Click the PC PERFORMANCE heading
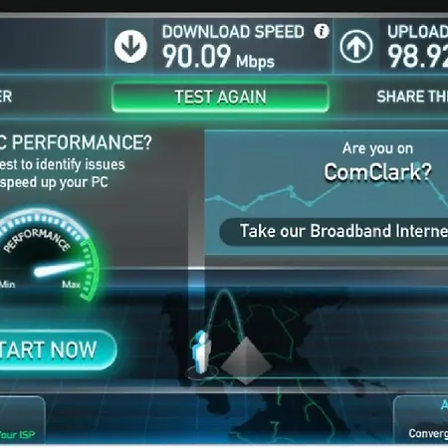 tap(76, 142)
